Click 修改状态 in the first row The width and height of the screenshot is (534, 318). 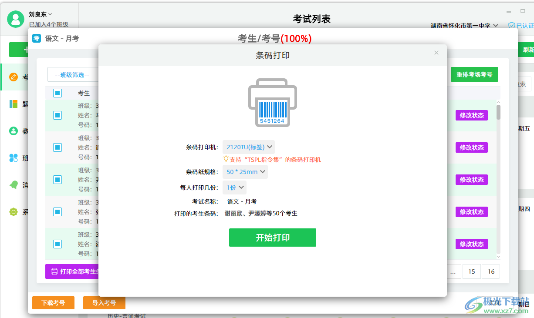[472, 115]
